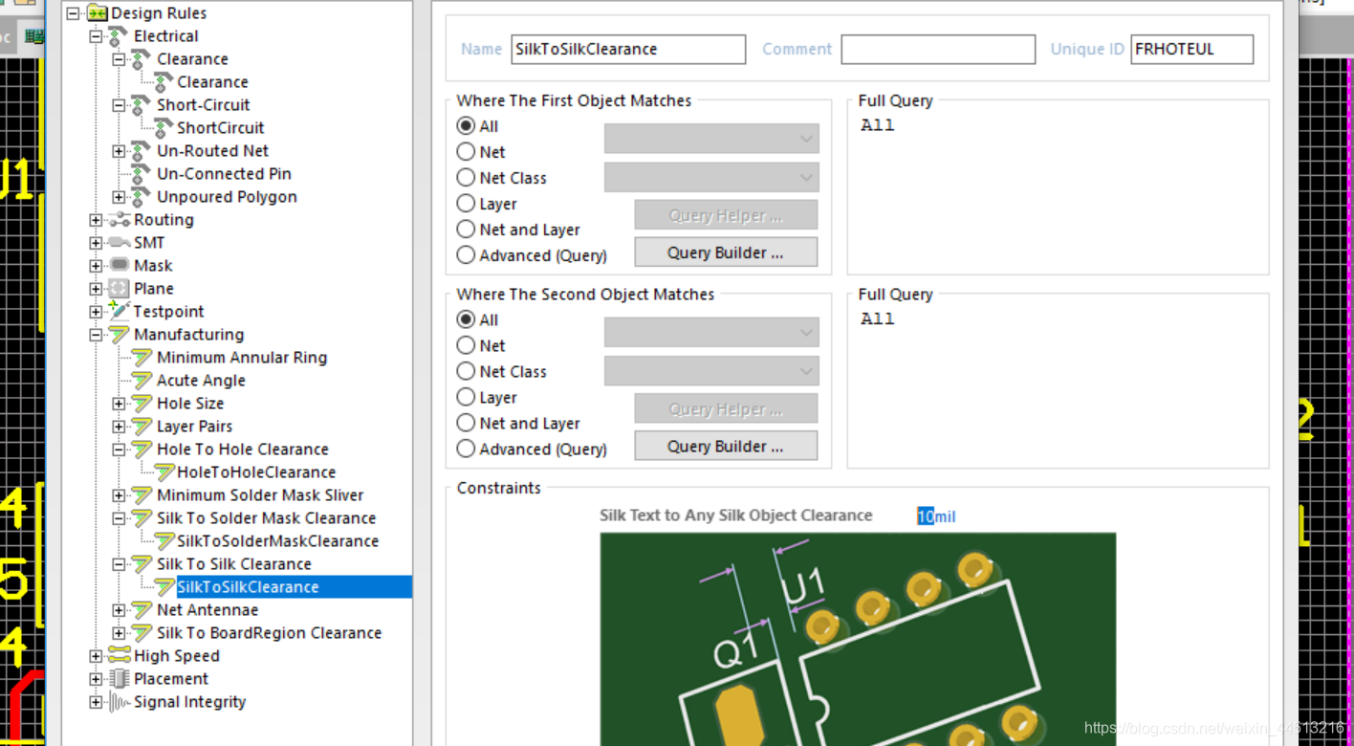Image resolution: width=1354 pixels, height=746 pixels.
Task: Select the Clearance rule item
Action: coord(212,82)
